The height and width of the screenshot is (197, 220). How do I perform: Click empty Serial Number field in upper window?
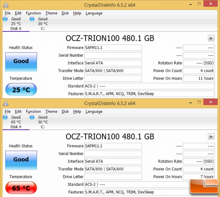coord(113,55)
